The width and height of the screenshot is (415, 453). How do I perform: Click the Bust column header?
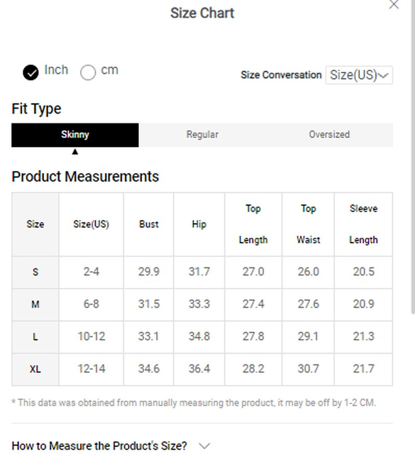(x=149, y=224)
